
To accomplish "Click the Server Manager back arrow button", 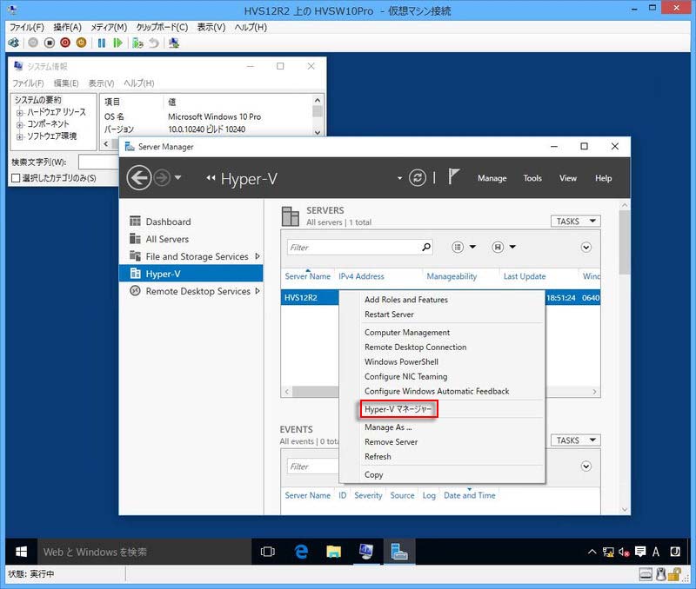I will 138,178.
